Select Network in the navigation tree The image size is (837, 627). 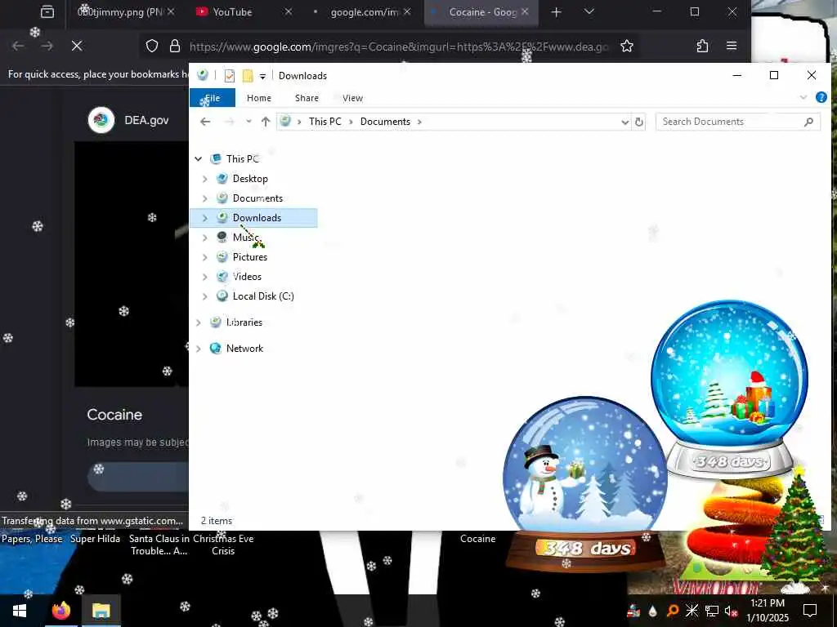244,349
